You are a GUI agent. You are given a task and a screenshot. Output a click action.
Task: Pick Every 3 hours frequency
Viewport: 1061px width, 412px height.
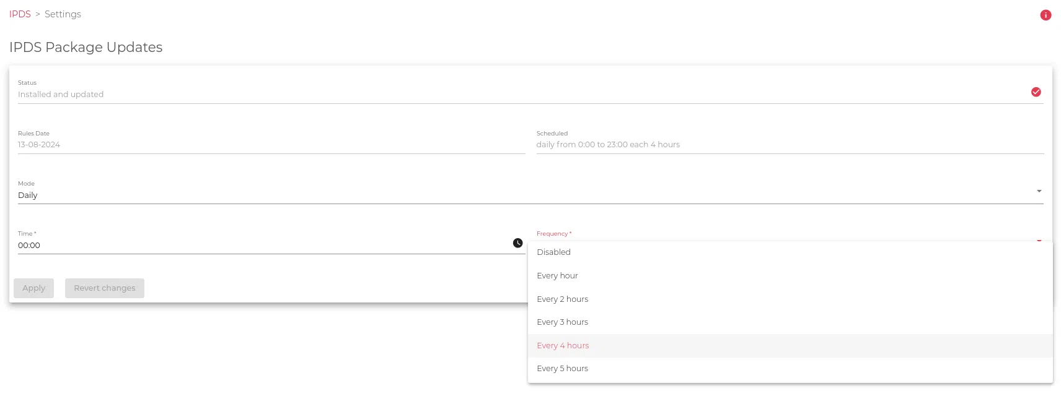pos(562,322)
